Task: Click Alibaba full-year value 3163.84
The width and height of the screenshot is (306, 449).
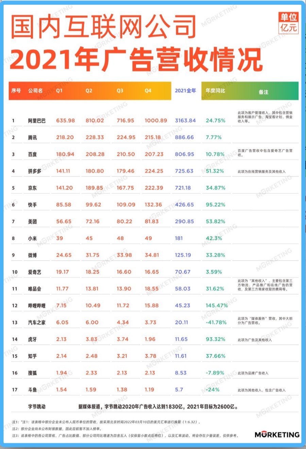Action: click(185, 120)
